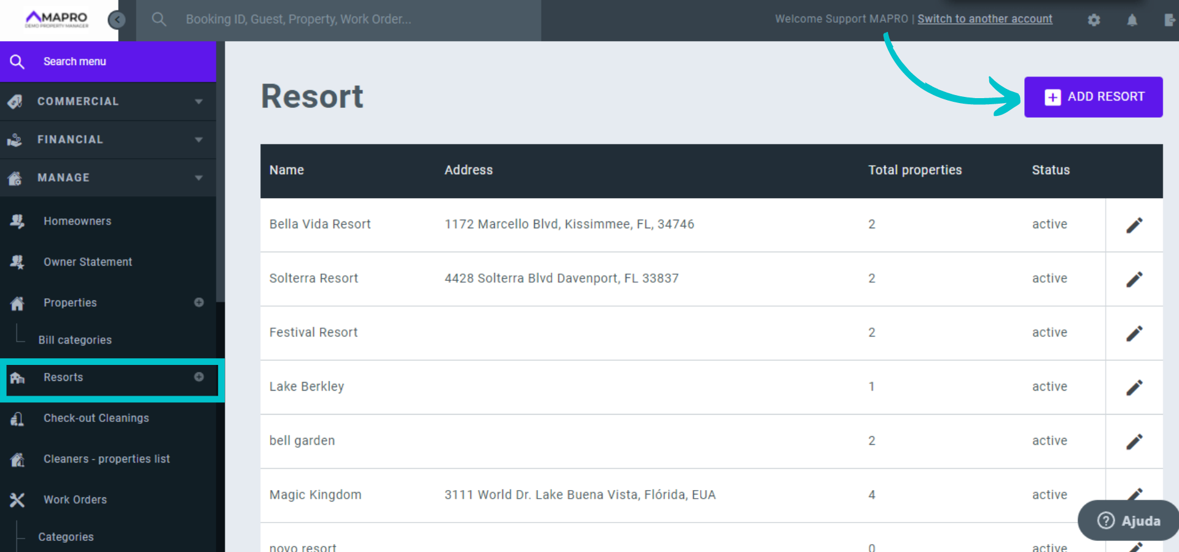Click the Add Resort button
Screen dimensions: 1179x552
click(1093, 97)
